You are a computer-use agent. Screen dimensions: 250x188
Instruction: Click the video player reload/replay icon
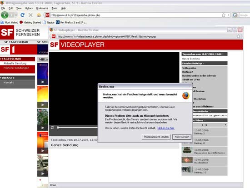click(52, 128)
